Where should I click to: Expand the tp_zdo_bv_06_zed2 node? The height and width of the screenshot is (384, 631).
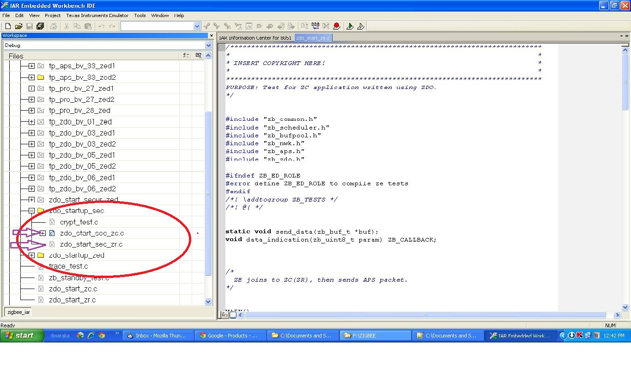31,189
